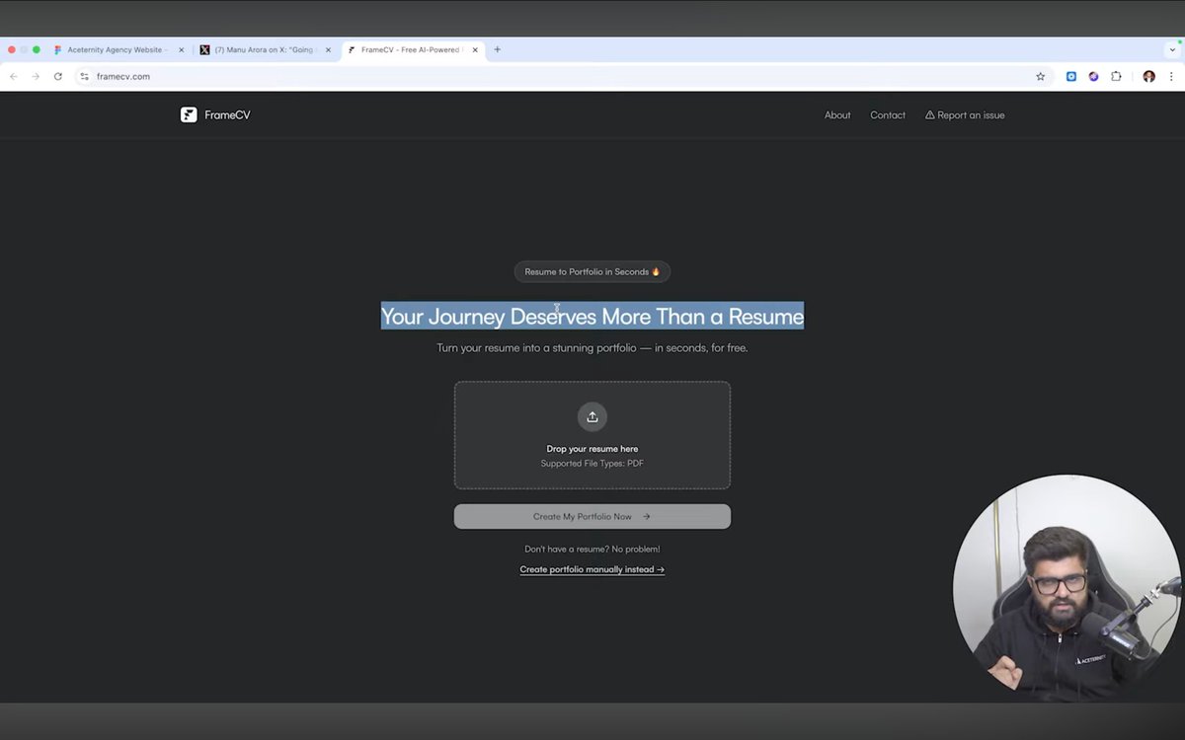Click the warning triangle icon by Report
1185x740 pixels.
[x=929, y=115]
